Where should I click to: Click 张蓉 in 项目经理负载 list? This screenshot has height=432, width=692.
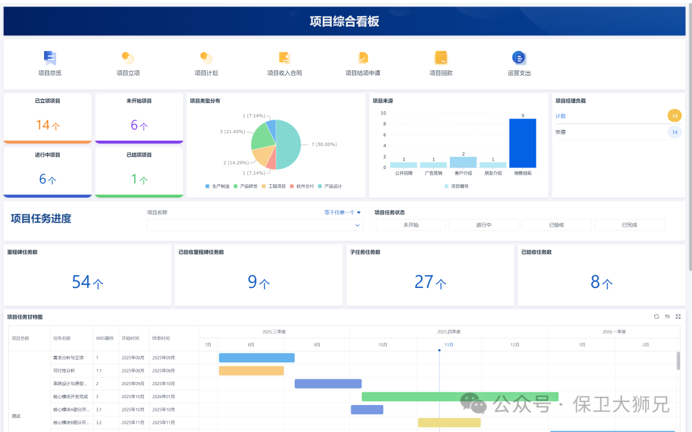tap(561, 132)
